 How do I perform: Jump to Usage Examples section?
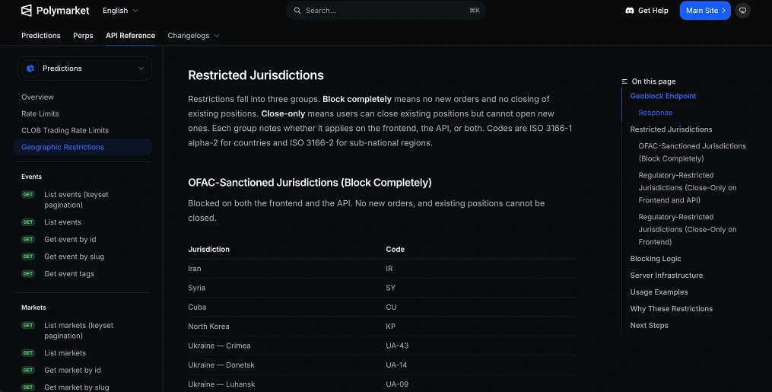[659, 292]
